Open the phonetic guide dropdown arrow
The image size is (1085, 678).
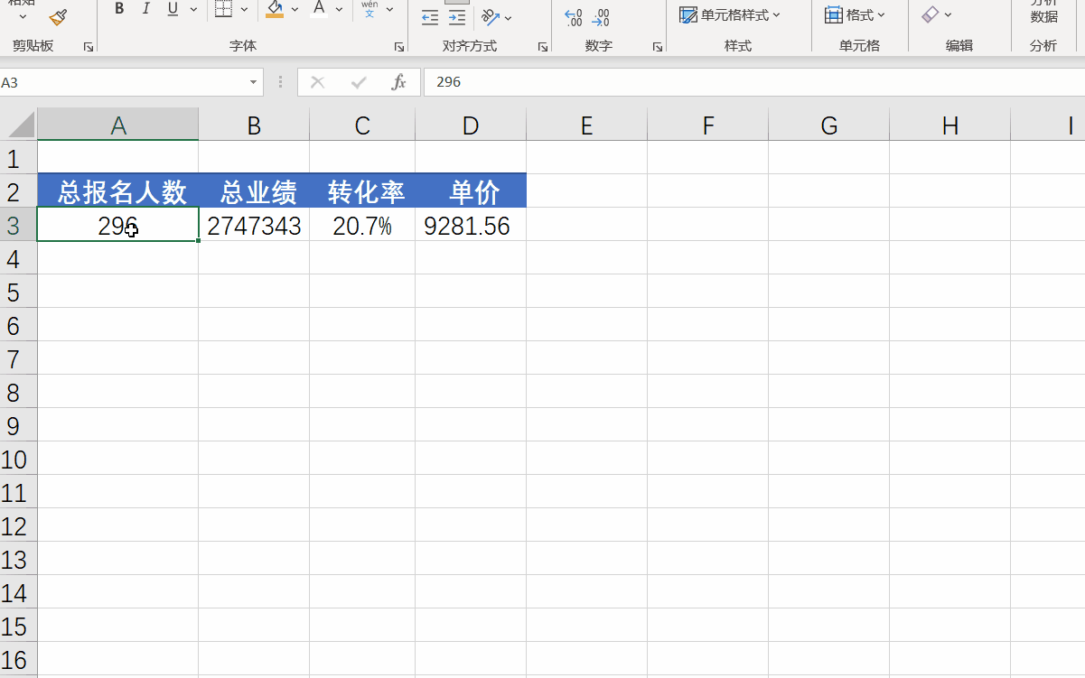[389, 10]
